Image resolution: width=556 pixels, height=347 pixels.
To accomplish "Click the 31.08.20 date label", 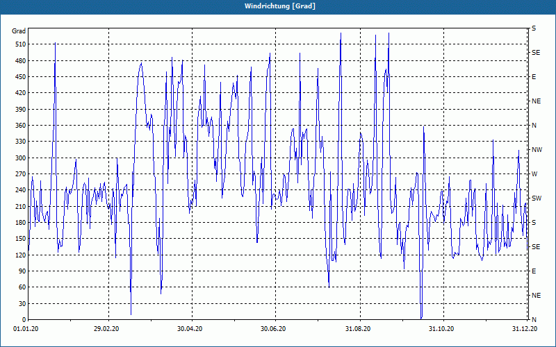I will [x=358, y=329].
